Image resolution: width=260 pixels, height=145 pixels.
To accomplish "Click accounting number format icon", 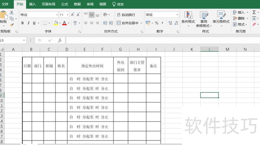I will (x=148, y=23).
